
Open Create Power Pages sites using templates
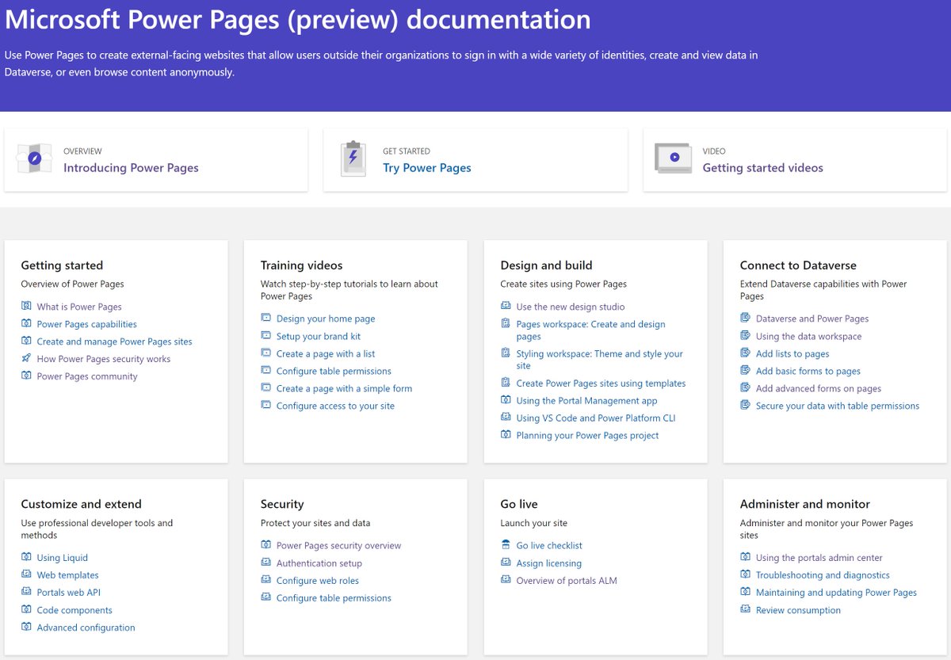pyautogui.click(x=601, y=383)
